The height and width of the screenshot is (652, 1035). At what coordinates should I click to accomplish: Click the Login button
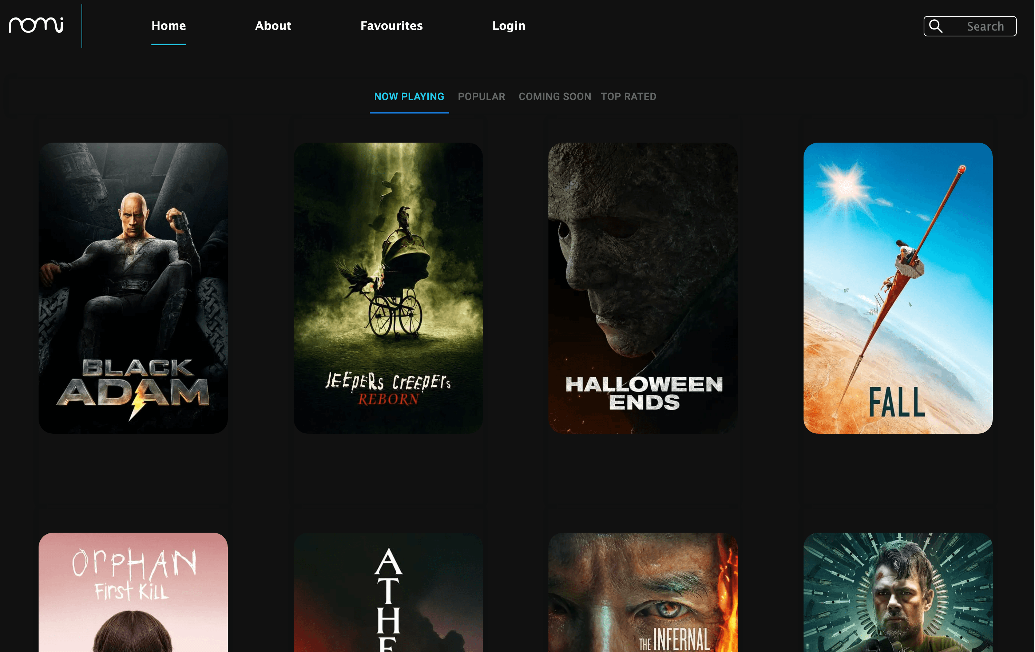click(x=508, y=25)
